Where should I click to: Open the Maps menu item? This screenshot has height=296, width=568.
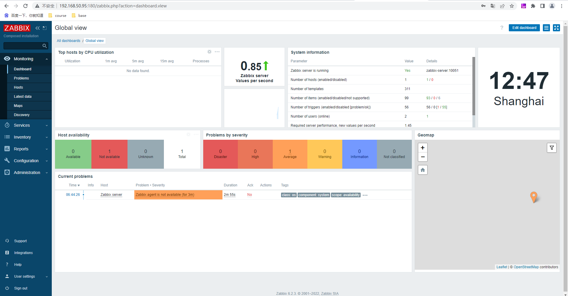(x=29, y=106)
